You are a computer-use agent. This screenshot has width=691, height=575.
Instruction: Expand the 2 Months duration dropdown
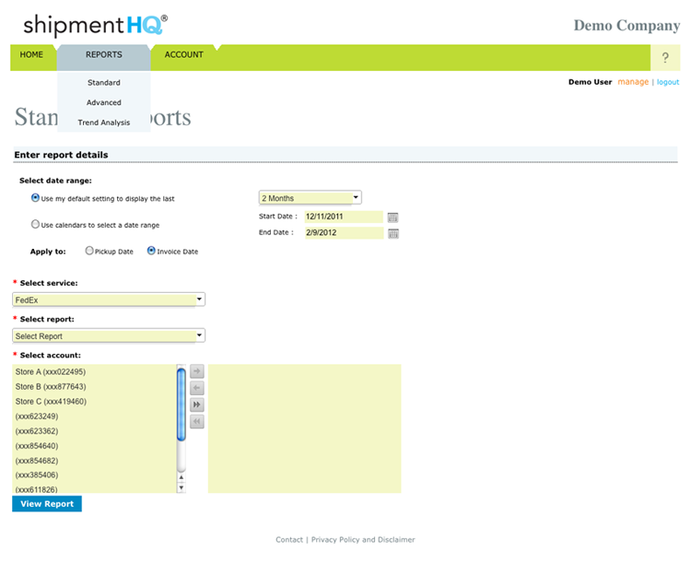(x=310, y=198)
